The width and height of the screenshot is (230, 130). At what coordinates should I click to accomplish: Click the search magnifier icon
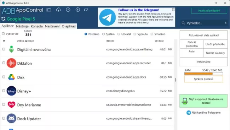pyautogui.click(x=183, y=23)
